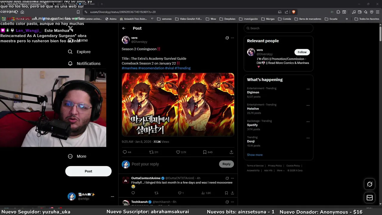
Task: Open Grok icon on vers' post
Action: click(x=227, y=38)
